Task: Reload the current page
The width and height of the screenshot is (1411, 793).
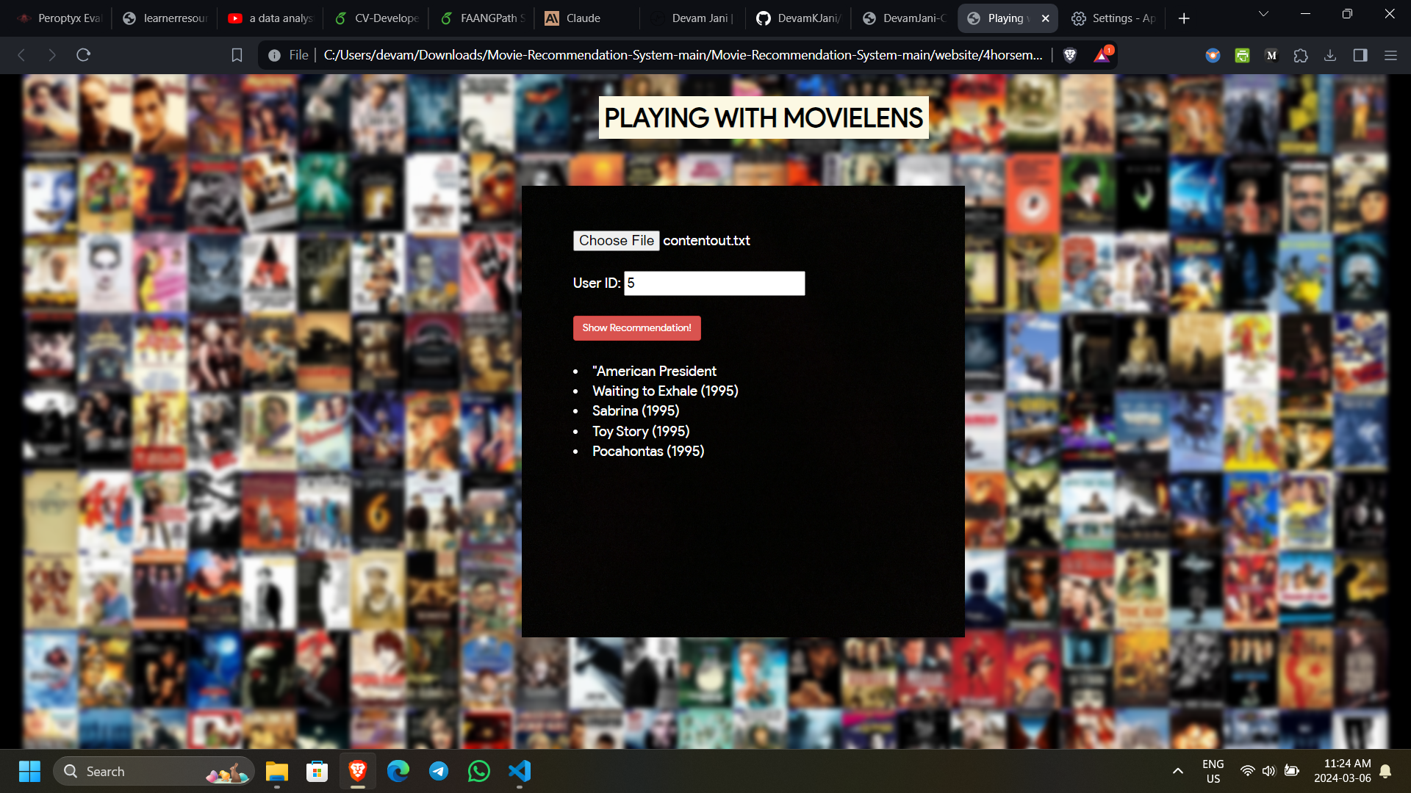Action: tap(83, 55)
